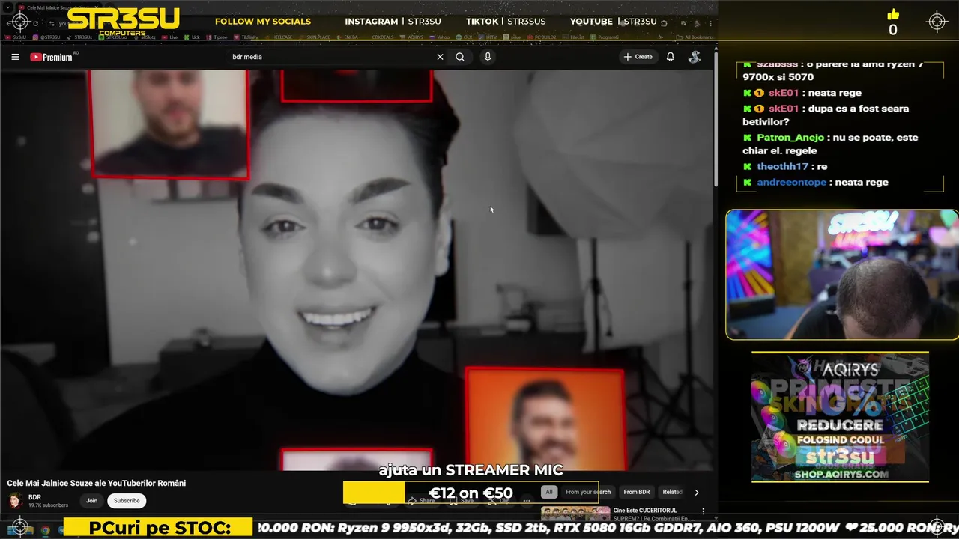Click the video title 'Cele Mai Jalnice Scuze'

pos(97,483)
